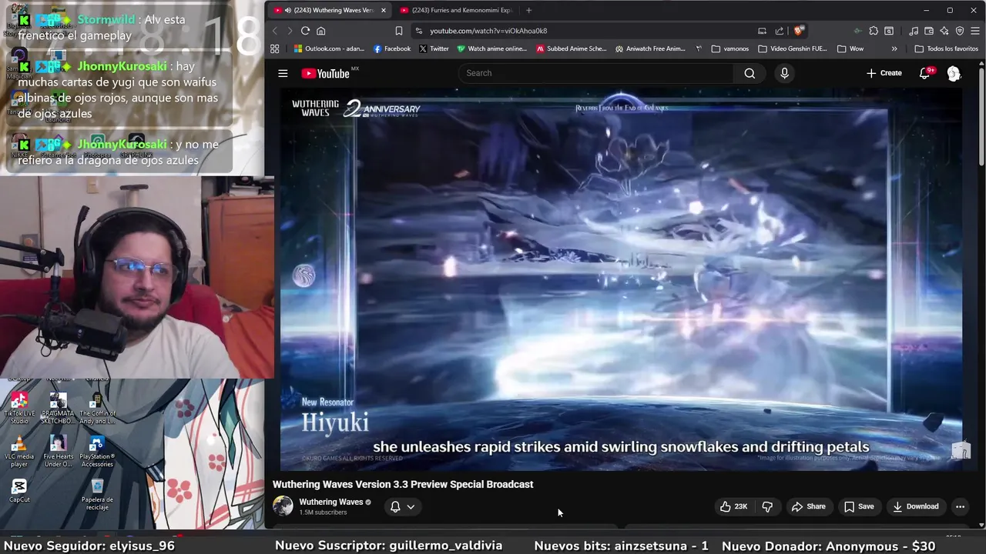Go back in the browser

275,31
